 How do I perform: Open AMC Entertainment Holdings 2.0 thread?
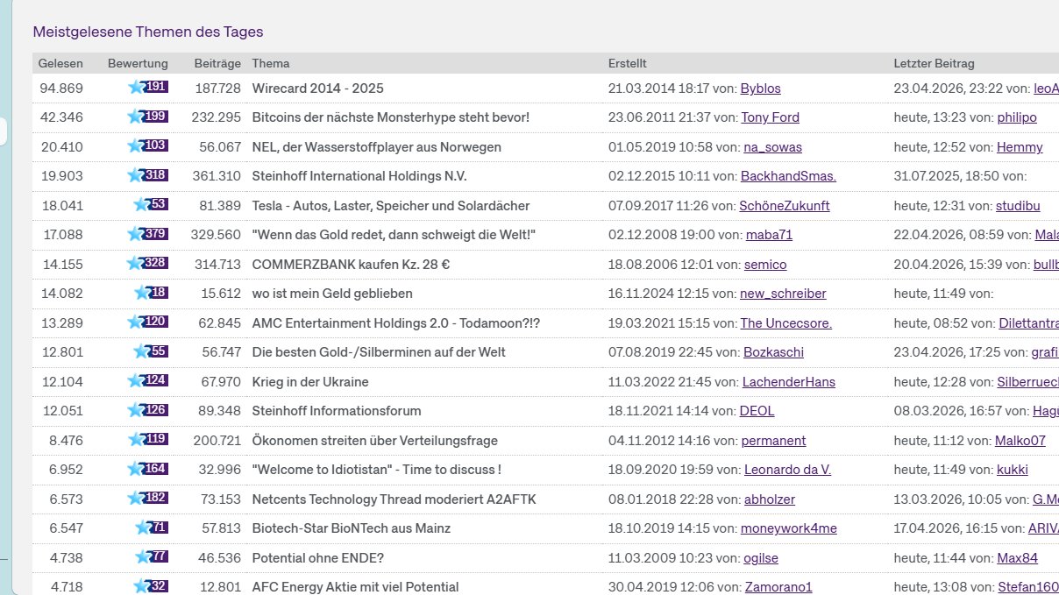[395, 323]
